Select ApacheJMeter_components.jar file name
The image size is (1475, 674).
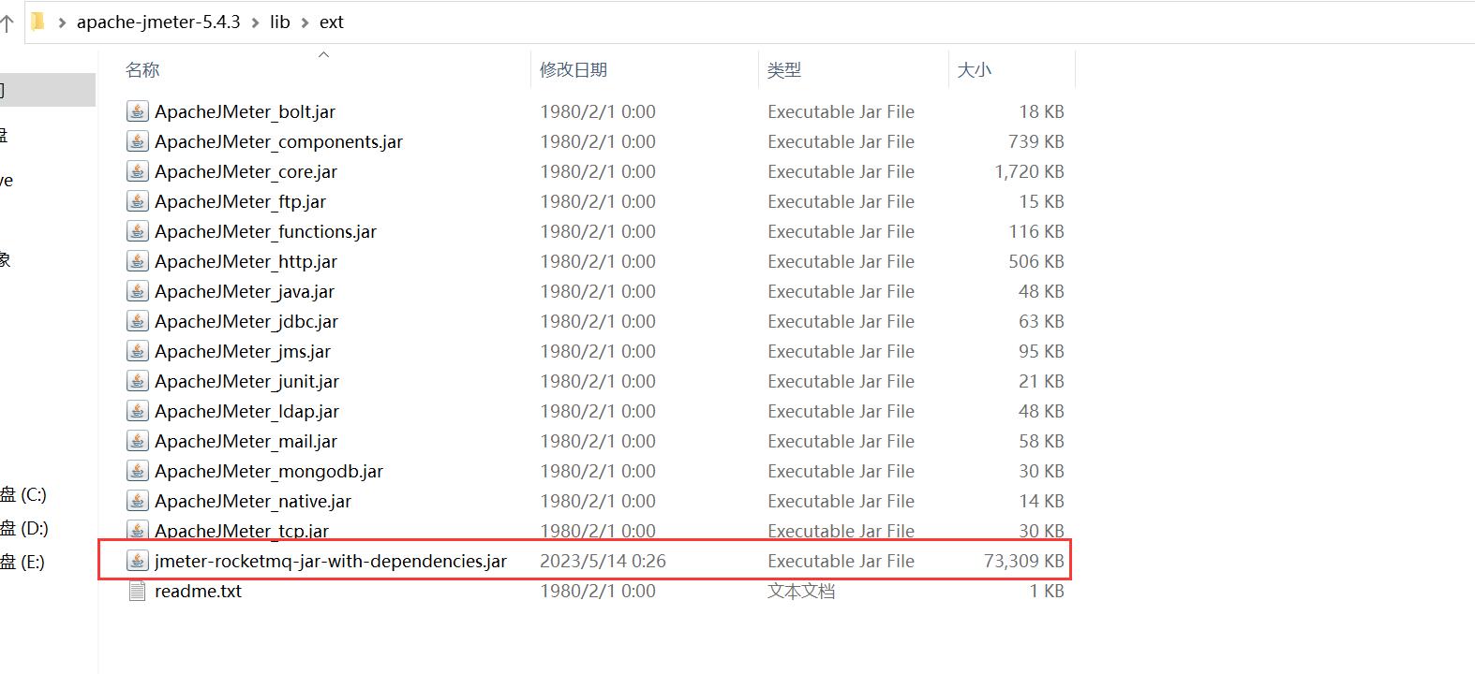pyautogui.click(x=279, y=141)
